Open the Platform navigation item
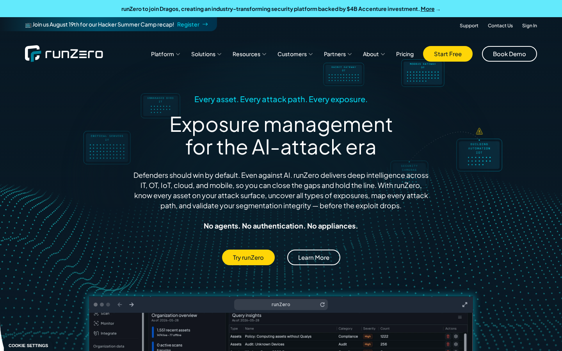Screen dimensions: 562x351 point(165,54)
